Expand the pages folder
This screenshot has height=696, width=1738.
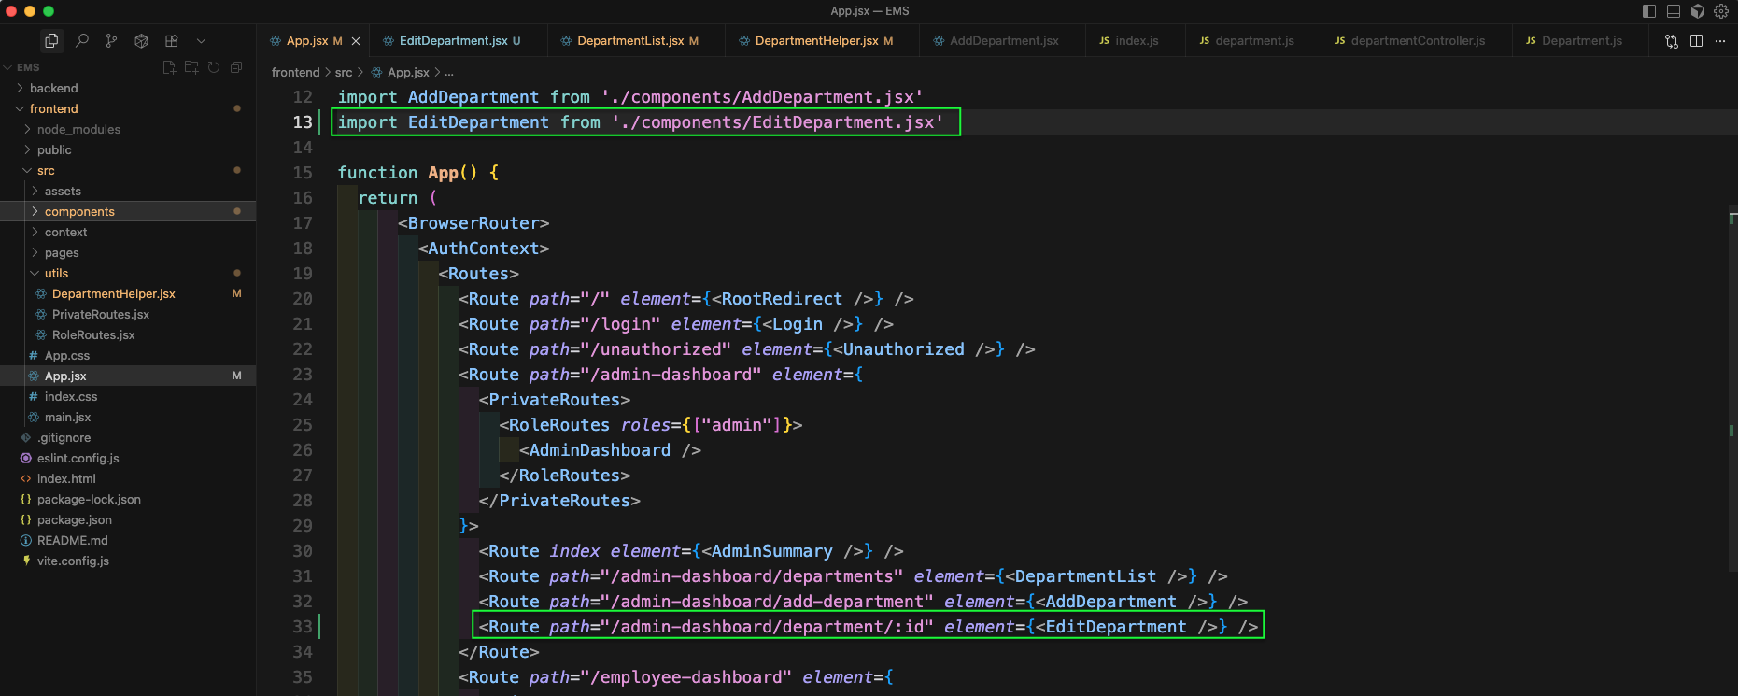coord(128,252)
